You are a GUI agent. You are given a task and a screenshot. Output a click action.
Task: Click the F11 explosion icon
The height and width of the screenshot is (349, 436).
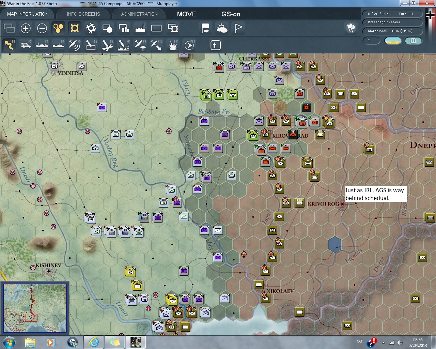[173, 45]
